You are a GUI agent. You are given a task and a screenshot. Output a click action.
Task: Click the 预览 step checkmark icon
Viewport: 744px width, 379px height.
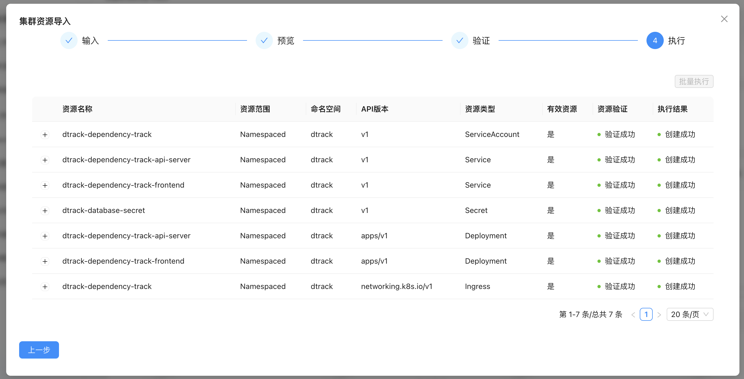[x=264, y=40]
